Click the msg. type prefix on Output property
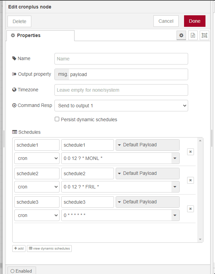Viewport: 215px width, 274px height. (x=62, y=74)
